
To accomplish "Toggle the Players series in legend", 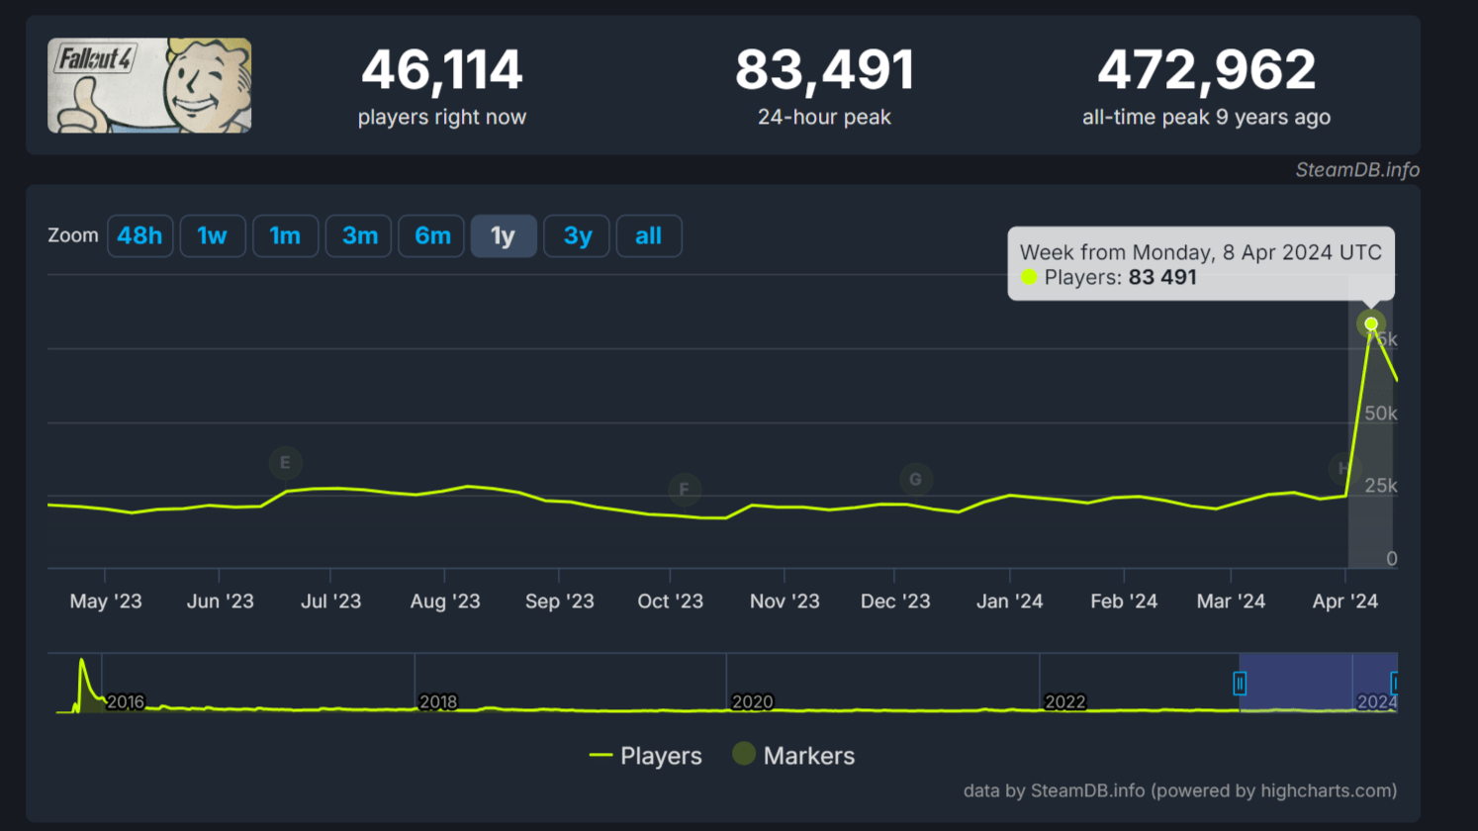I will click(x=645, y=756).
